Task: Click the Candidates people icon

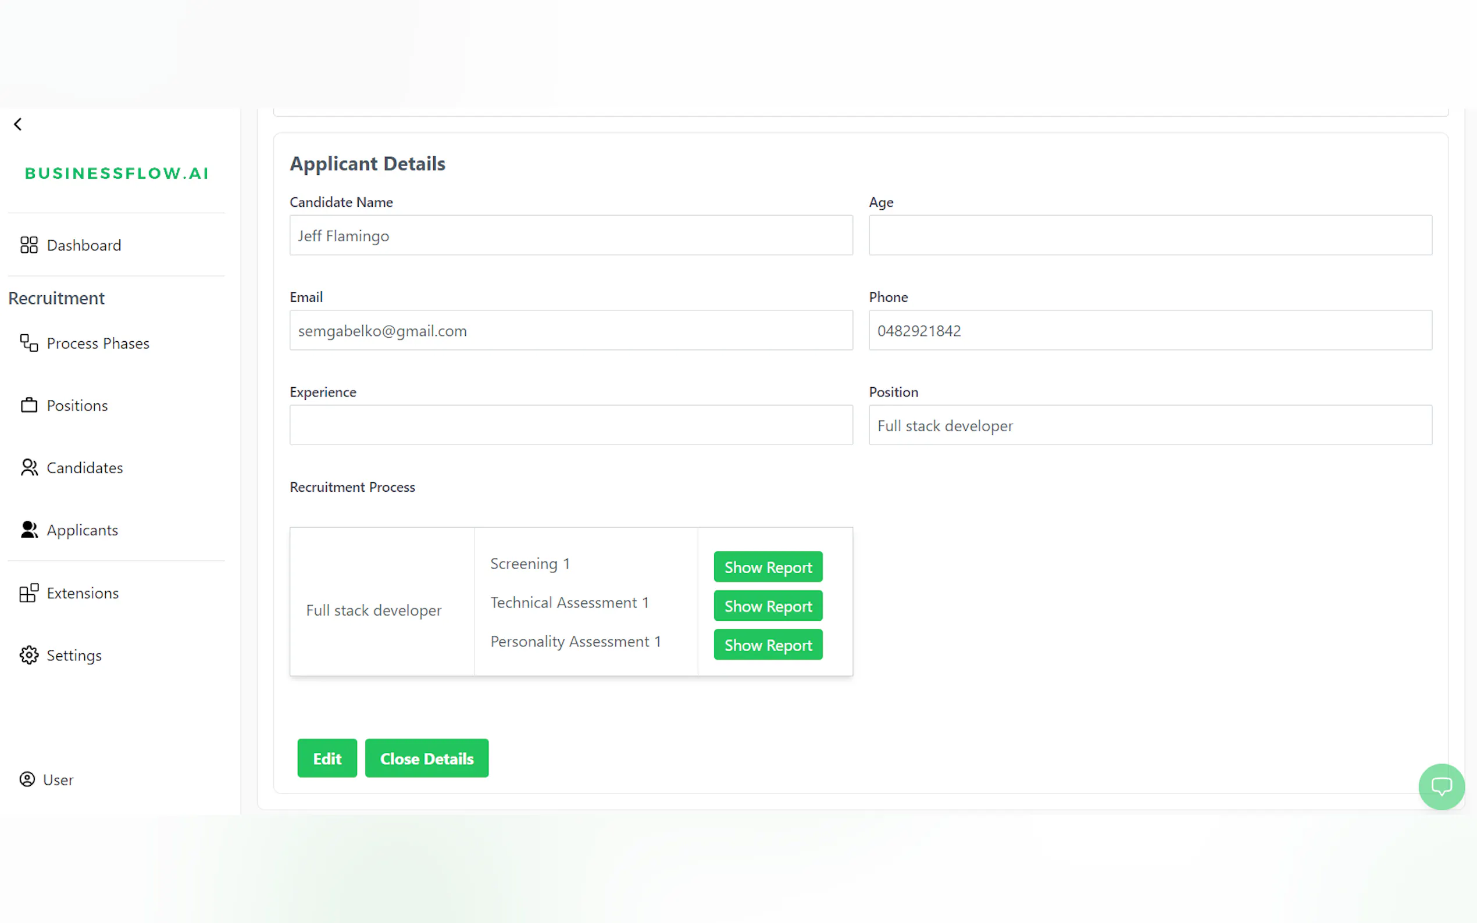Action: coord(28,468)
